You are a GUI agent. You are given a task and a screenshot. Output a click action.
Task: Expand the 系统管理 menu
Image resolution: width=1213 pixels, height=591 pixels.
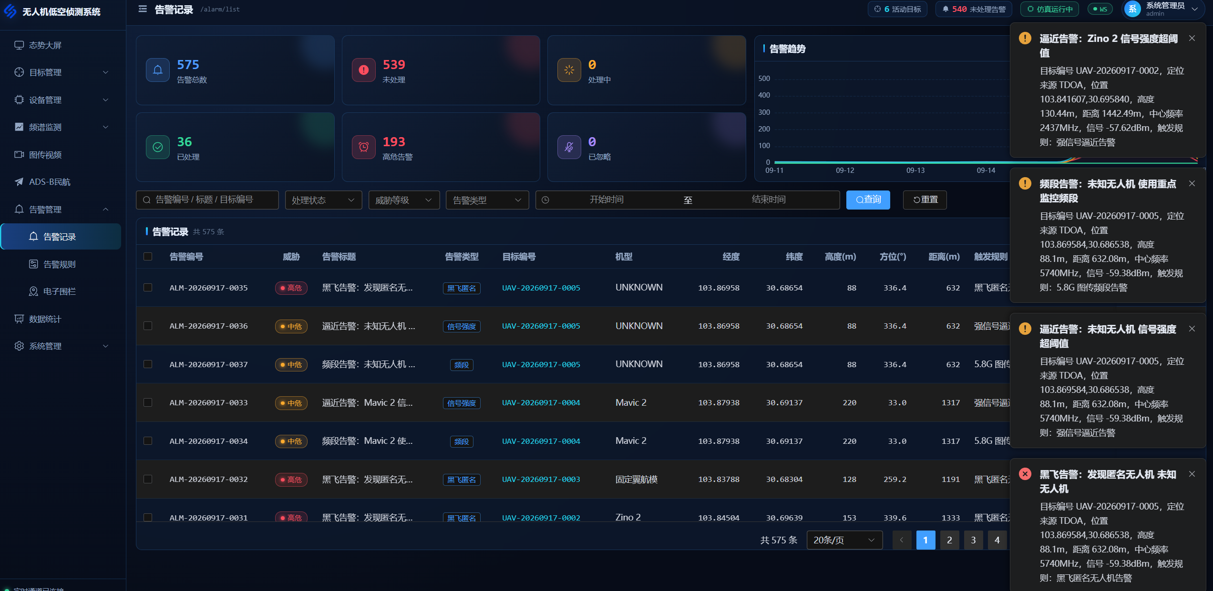tap(63, 346)
